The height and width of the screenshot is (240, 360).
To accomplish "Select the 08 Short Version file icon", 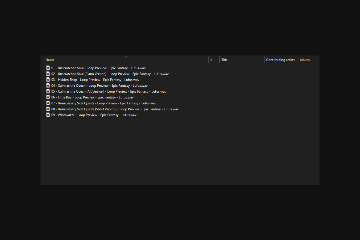I will point(48,109).
